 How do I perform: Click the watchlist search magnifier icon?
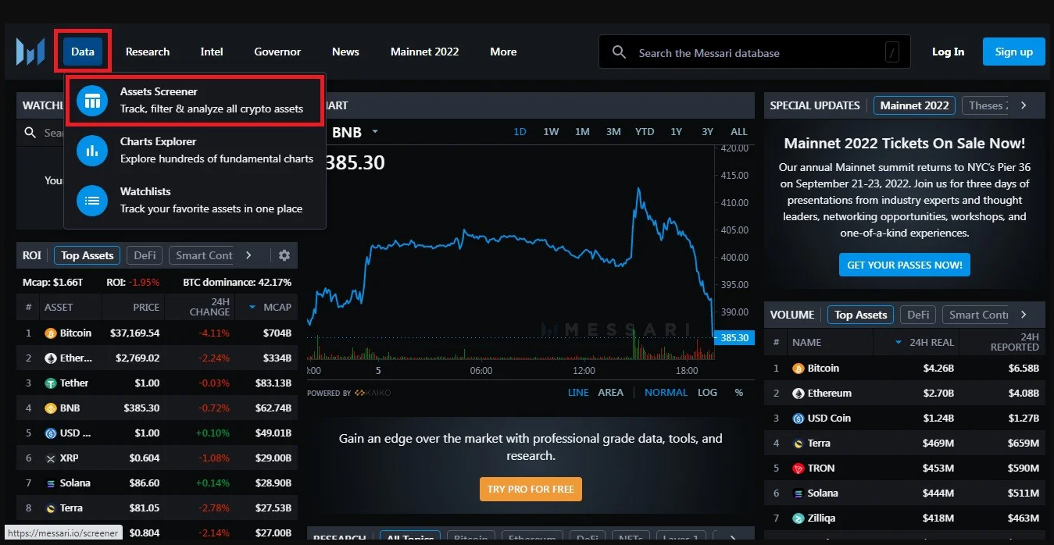[x=30, y=133]
